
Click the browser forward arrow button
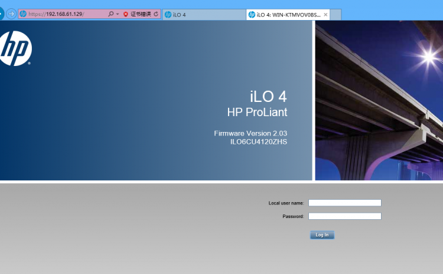11,14
